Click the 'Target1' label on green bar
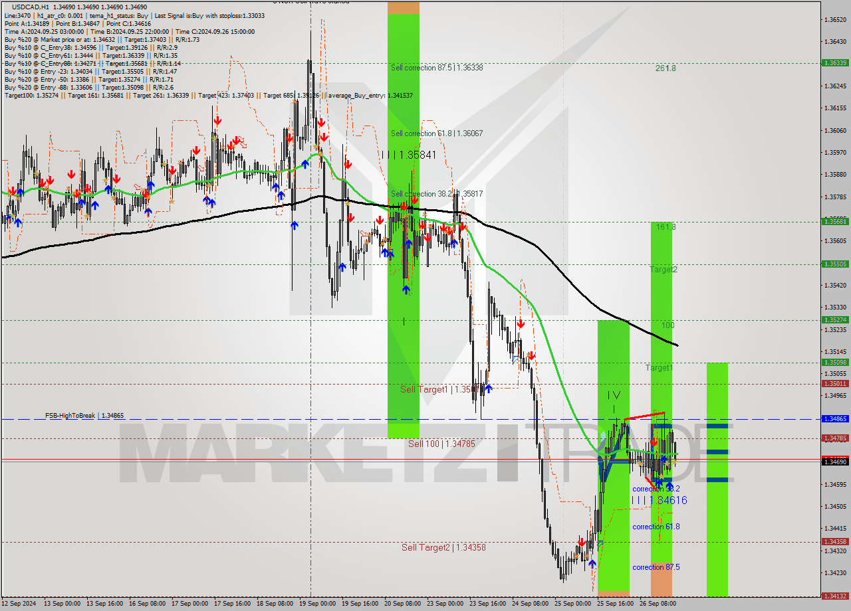 pyautogui.click(x=660, y=367)
